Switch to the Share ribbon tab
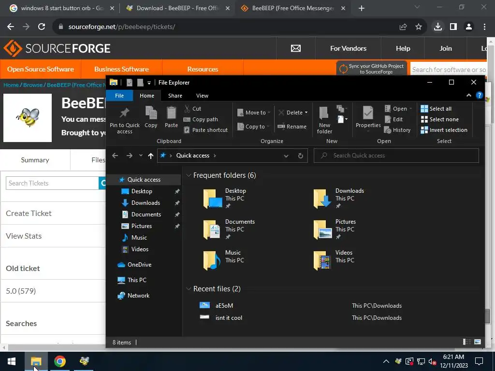 [175, 96]
